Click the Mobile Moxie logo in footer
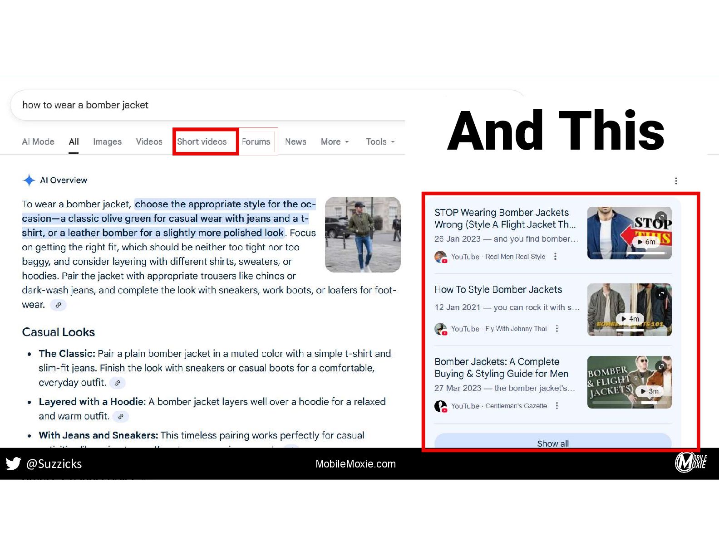 [x=690, y=463]
